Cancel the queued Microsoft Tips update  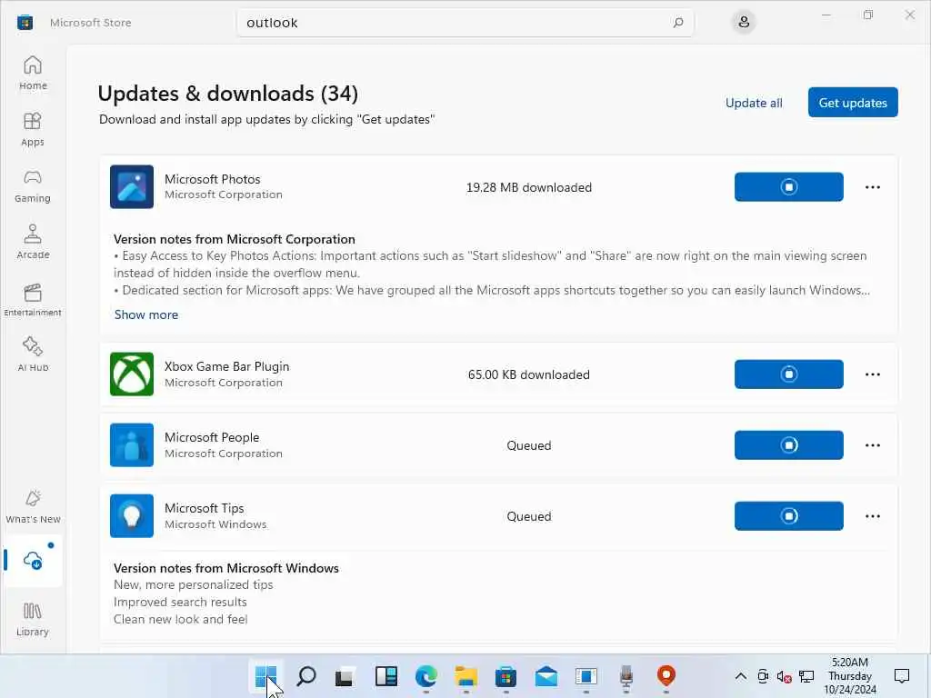pyautogui.click(x=788, y=516)
